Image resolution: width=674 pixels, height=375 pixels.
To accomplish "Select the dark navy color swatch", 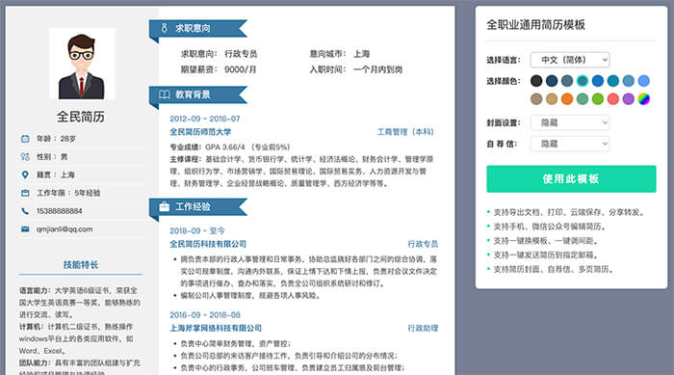I will [552, 81].
